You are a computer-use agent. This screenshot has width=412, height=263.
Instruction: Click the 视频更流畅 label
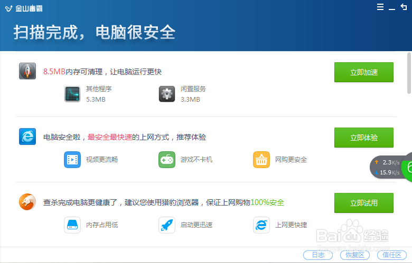(102, 159)
